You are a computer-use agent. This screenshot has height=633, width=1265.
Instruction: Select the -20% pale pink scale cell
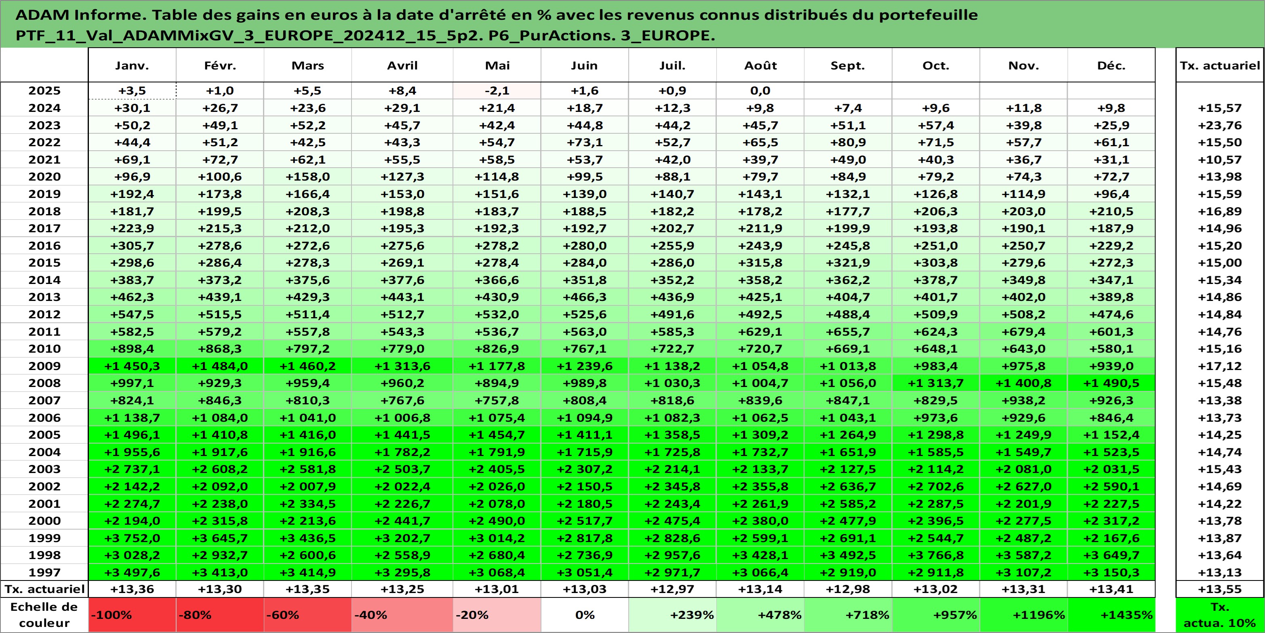(497, 615)
